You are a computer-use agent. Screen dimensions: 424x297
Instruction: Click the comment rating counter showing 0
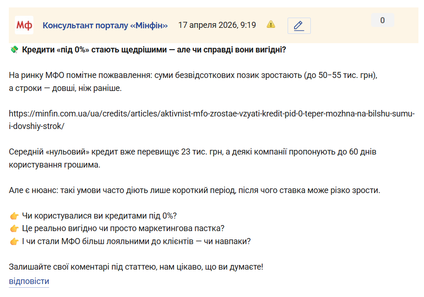coord(382,20)
